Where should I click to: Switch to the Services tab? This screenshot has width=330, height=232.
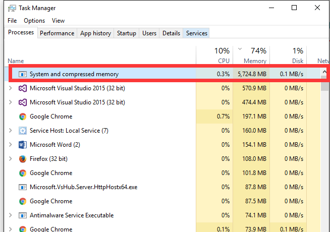tap(197, 33)
